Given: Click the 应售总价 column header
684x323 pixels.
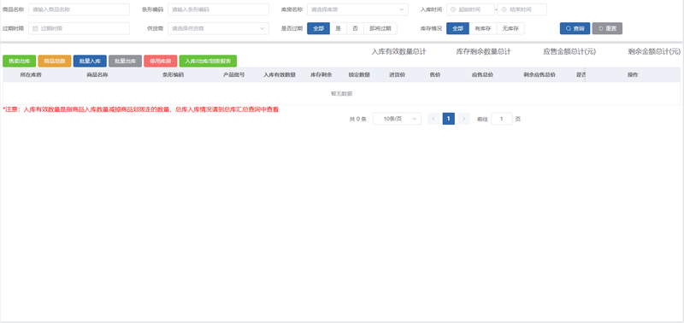Looking at the screenshot, I should 482,75.
